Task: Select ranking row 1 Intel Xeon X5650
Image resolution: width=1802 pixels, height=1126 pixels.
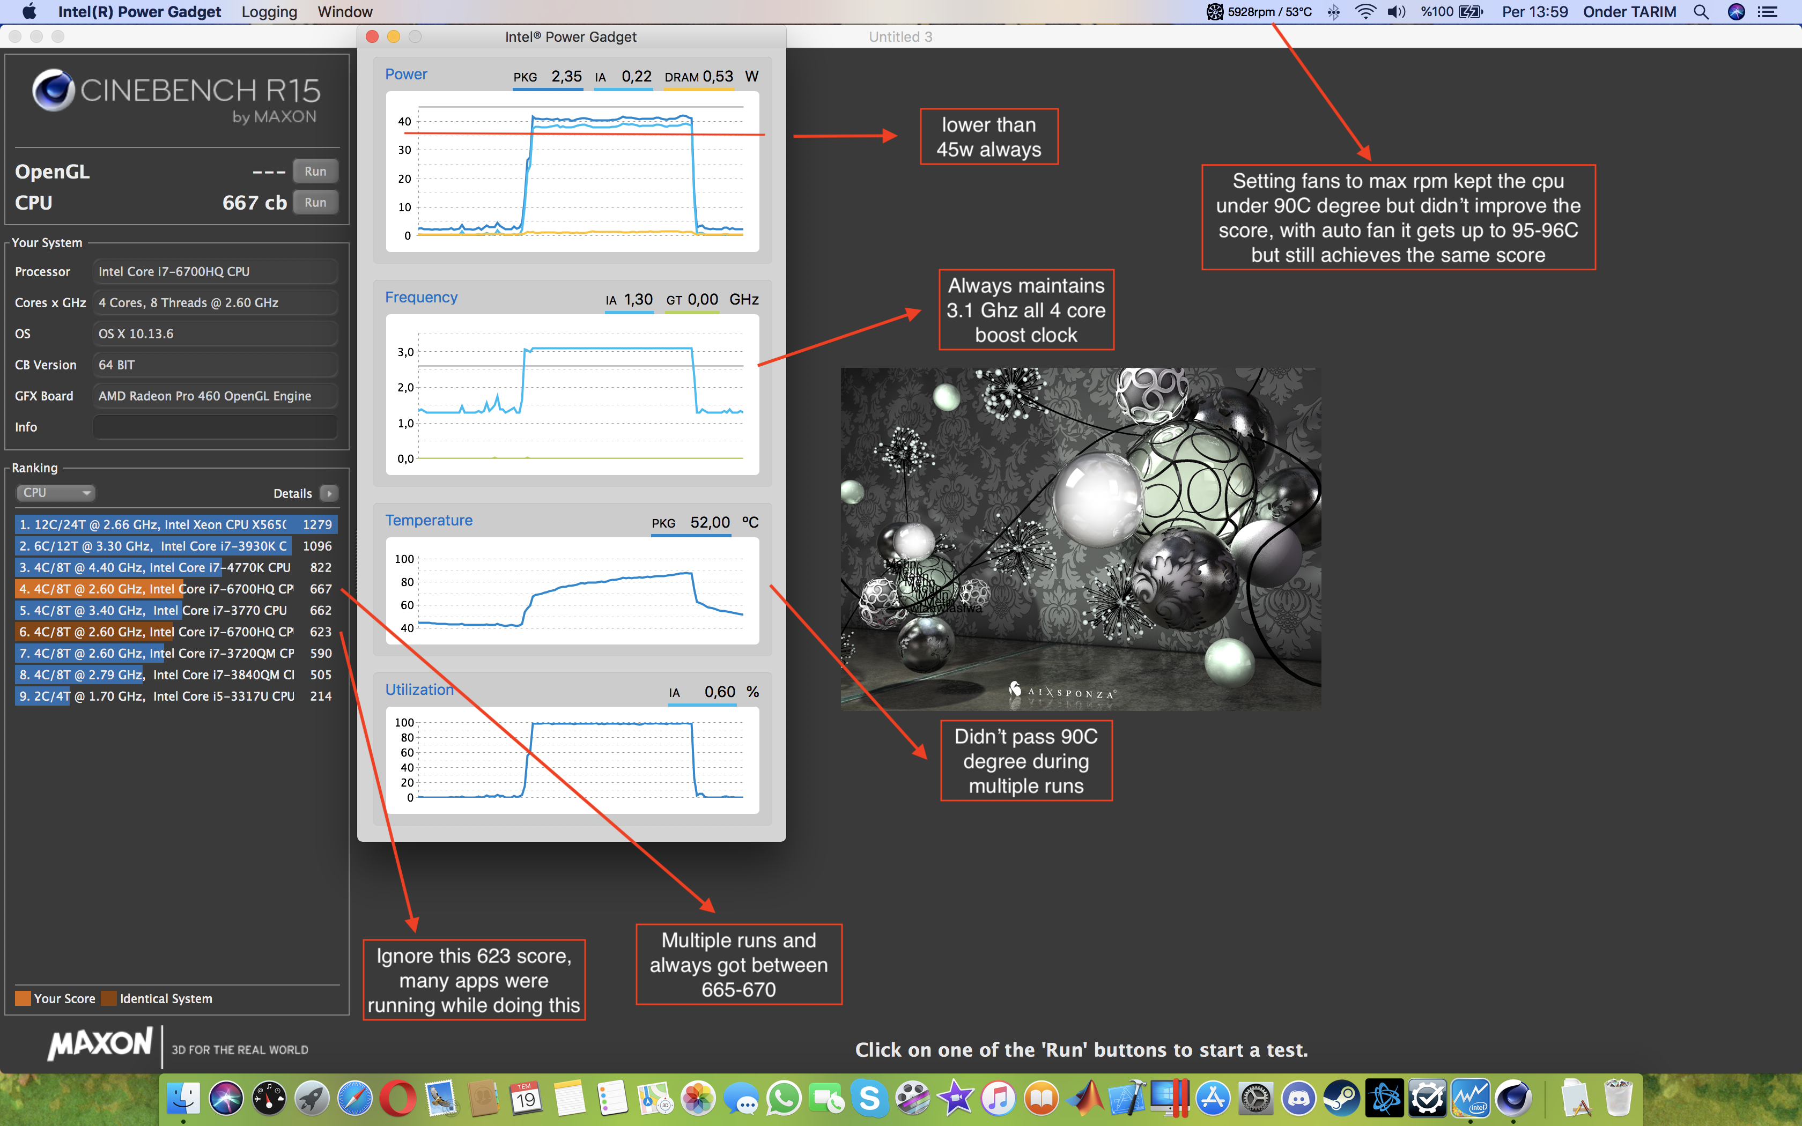Action: (176, 525)
